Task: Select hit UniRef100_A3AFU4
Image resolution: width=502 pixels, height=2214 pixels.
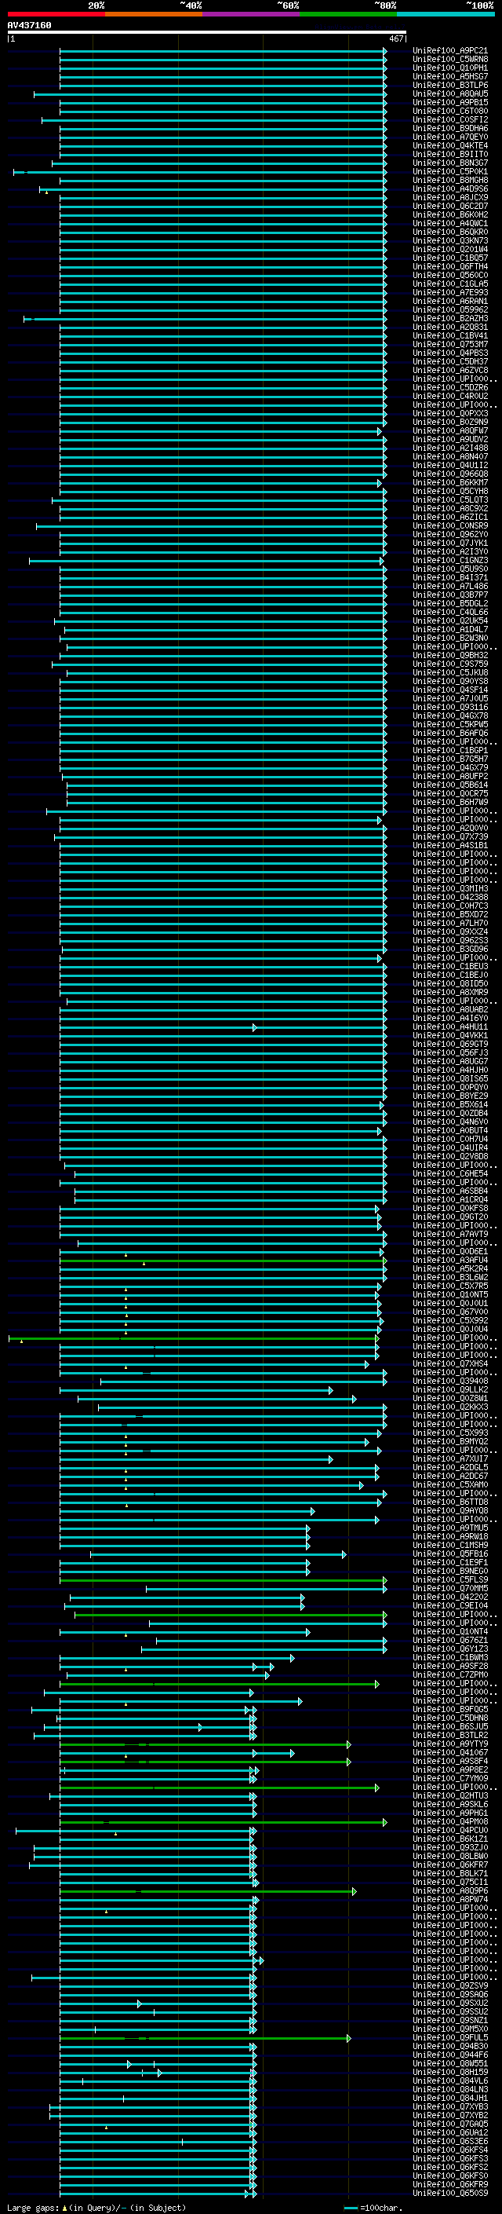Action: point(450,1260)
